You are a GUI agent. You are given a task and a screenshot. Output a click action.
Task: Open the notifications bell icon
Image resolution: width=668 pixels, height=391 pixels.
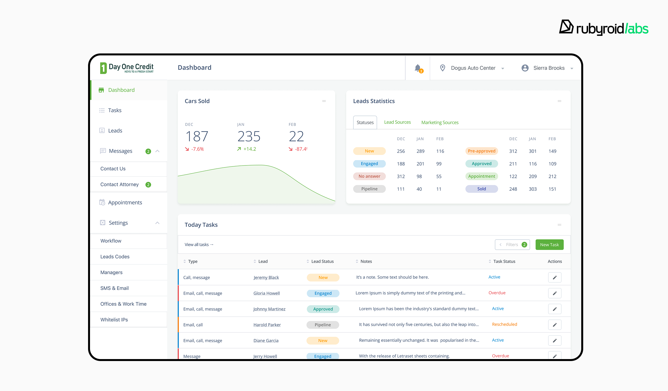pyautogui.click(x=418, y=68)
